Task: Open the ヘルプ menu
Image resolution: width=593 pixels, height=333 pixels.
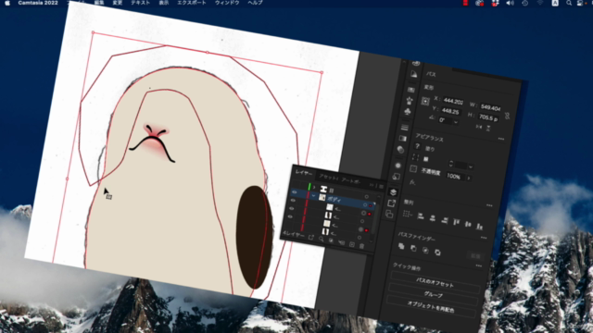Action: coord(255,3)
